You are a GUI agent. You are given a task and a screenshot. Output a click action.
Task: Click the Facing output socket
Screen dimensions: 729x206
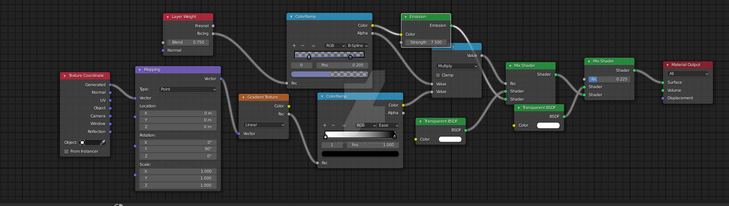pos(213,33)
